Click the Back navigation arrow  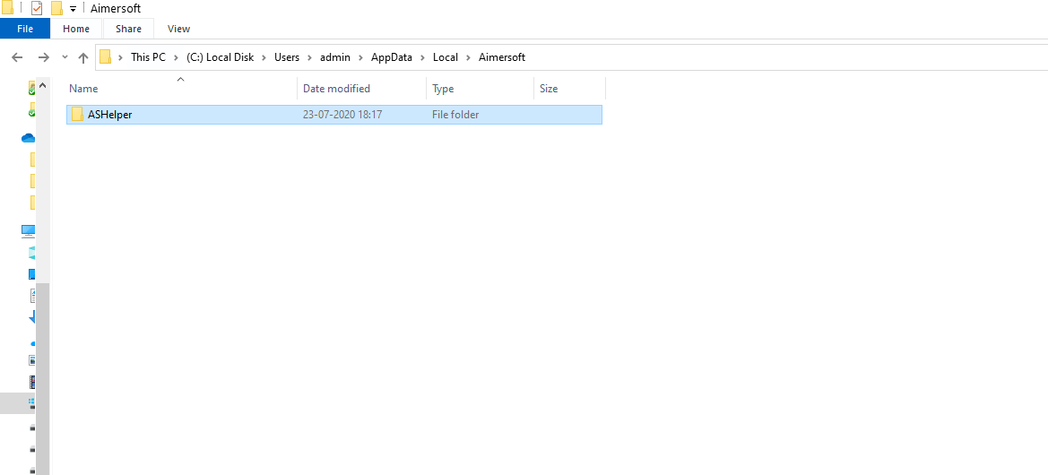17,57
